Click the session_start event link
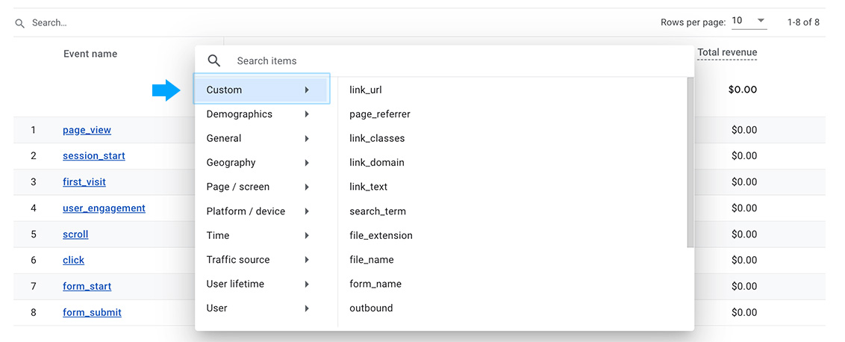Viewport: 845px width, 342px height. point(94,156)
